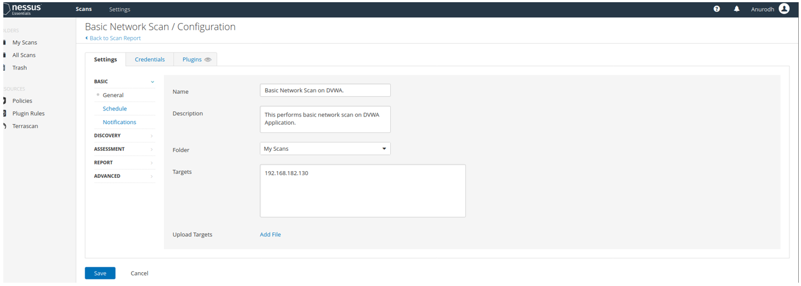The height and width of the screenshot is (286, 801).
Task: Click the Policies sidebar icon
Action: [5, 100]
